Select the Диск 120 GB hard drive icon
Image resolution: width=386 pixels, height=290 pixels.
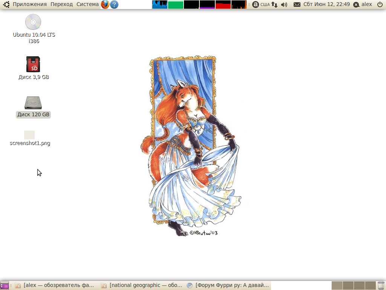(33, 103)
